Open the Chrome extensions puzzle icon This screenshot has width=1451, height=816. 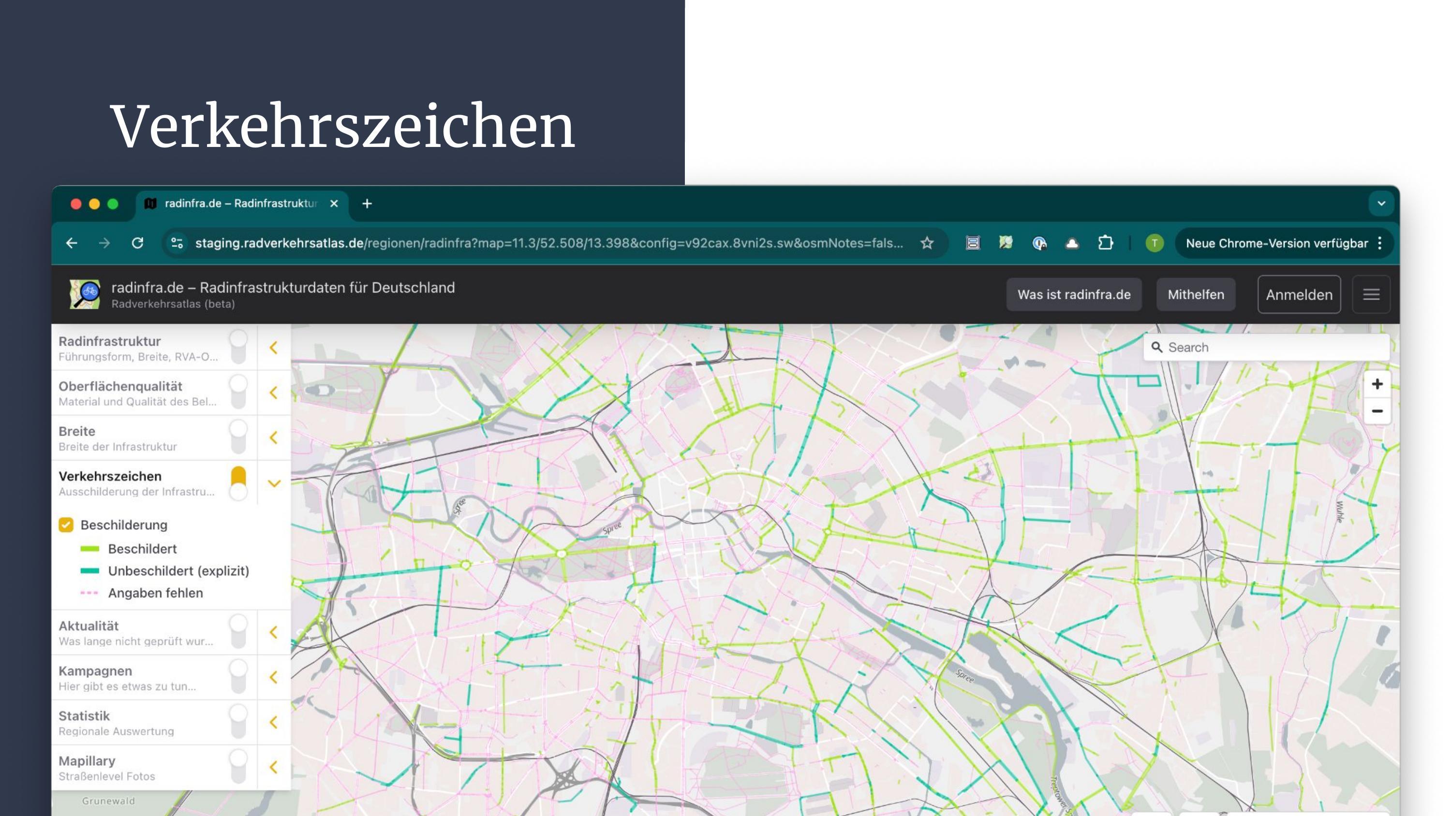(x=1106, y=243)
